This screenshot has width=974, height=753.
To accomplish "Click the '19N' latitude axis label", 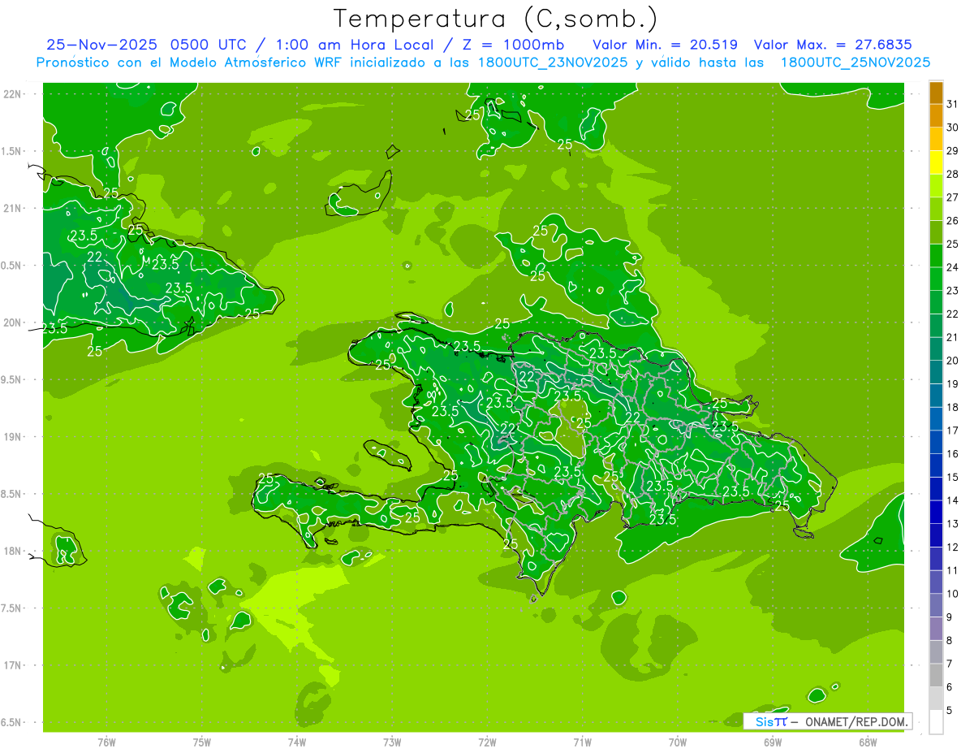I will [x=12, y=437].
